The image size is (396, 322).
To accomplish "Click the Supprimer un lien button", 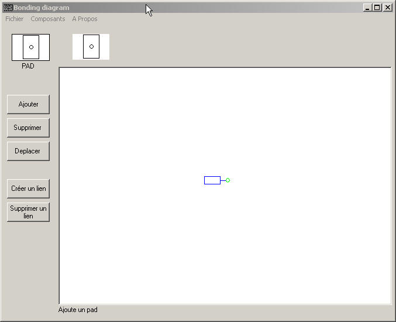I will [x=28, y=212].
